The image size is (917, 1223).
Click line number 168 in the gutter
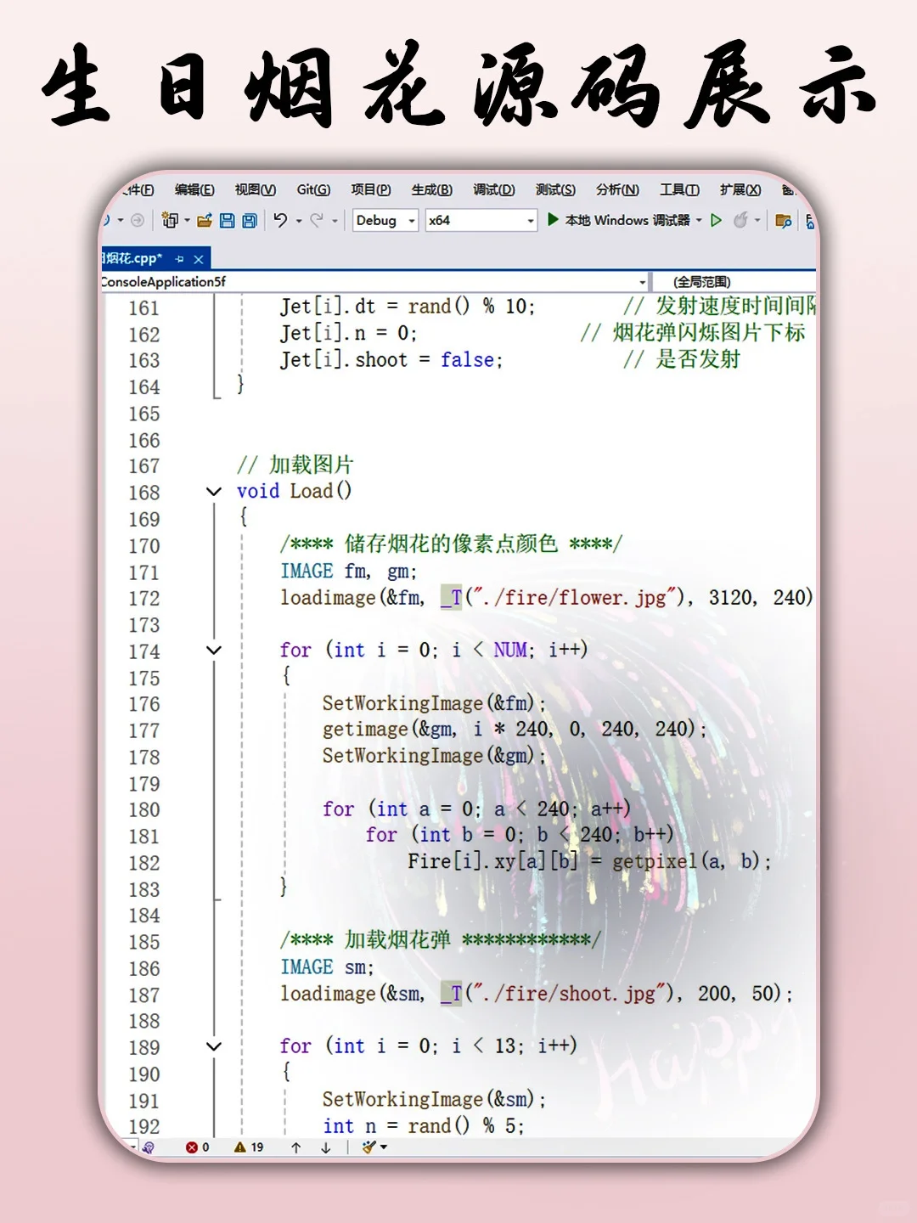144,493
